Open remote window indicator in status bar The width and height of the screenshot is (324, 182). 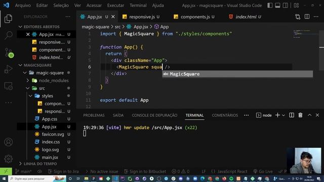(x=6, y=171)
